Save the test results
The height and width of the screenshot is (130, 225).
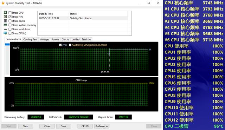[64, 126]
